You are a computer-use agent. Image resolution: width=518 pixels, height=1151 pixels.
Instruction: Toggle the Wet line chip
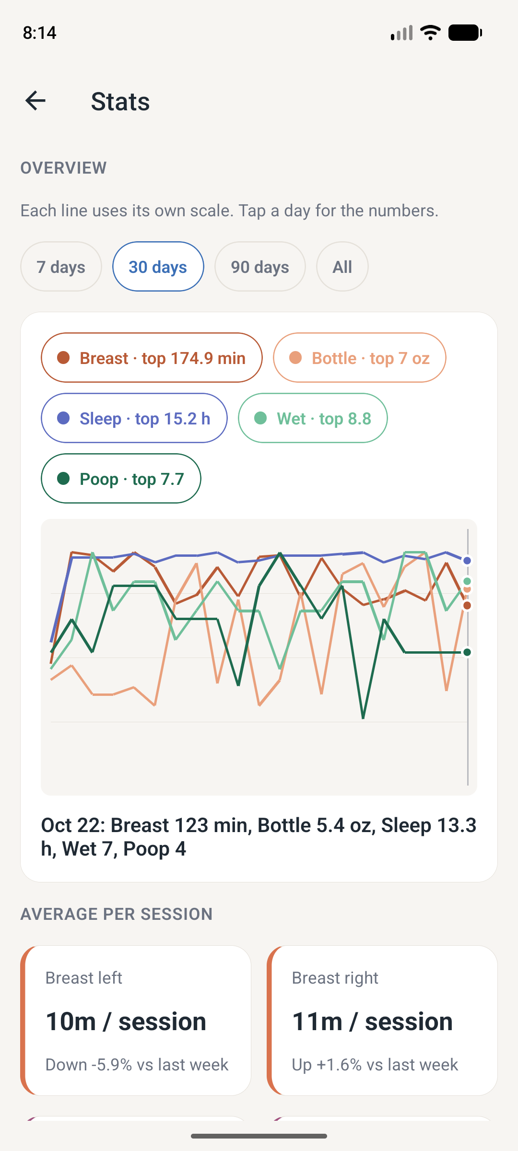point(313,418)
